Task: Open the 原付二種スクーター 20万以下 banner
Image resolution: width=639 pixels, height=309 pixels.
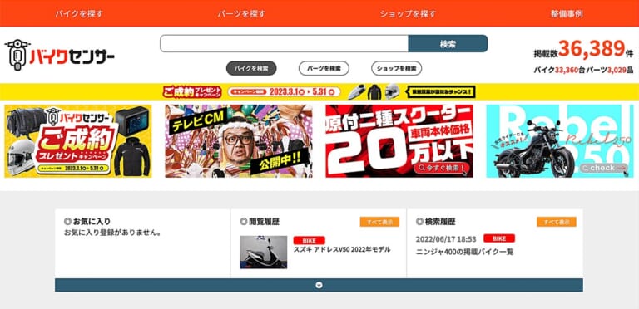Action: (x=399, y=141)
